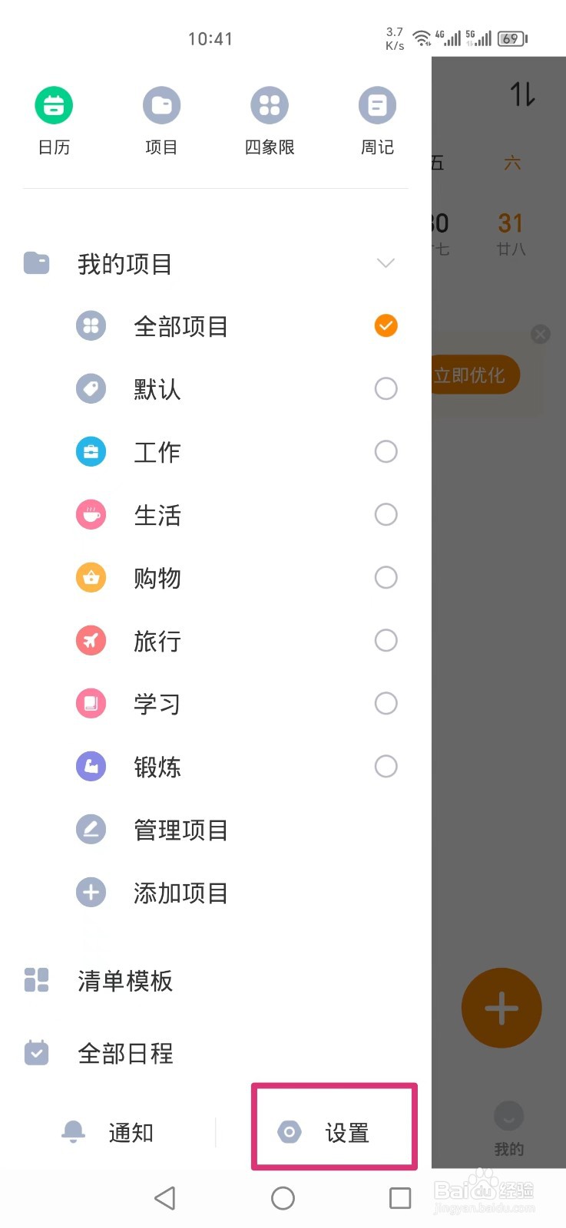Tap the sort arrows icon
Image resolution: width=566 pixels, height=1228 pixels.
(523, 94)
